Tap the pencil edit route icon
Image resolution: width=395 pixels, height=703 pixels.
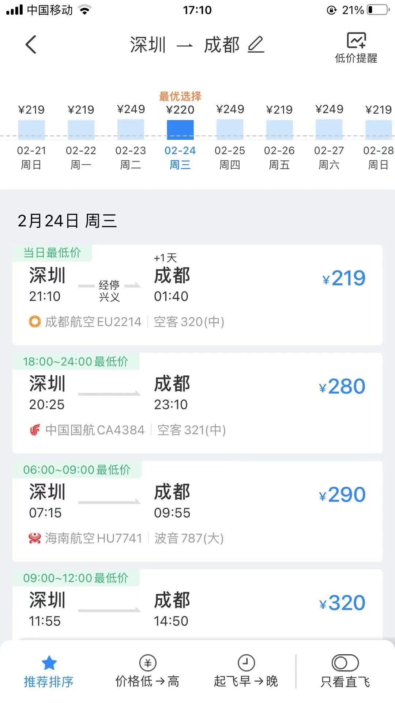pos(256,45)
